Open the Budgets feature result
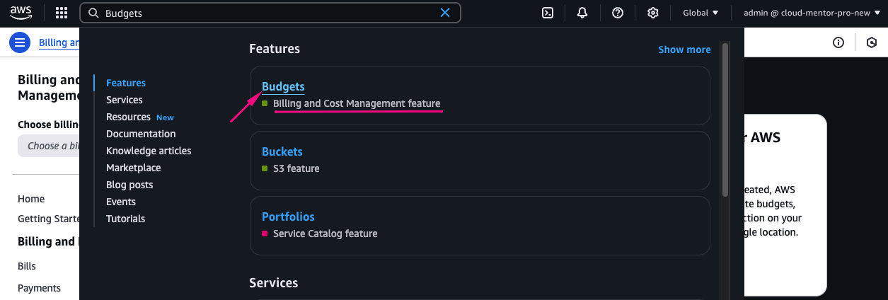888x300 pixels. tap(283, 86)
